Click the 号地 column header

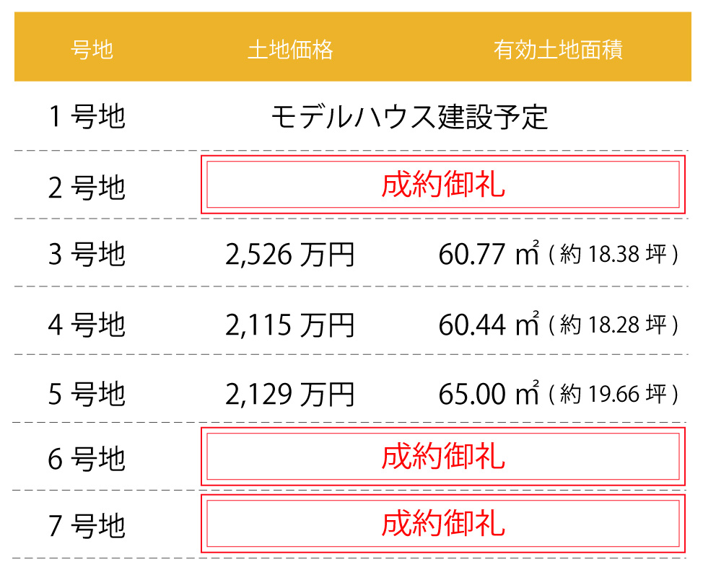pyautogui.click(x=92, y=50)
